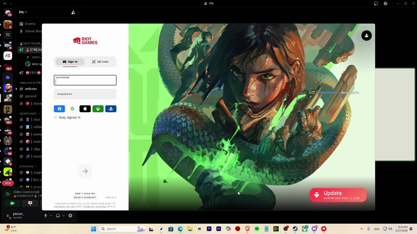Image resolution: width=417 pixels, height=234 pixels.
Task: Open Spotify from the taskbar
Action: click(x=257, y=229)
